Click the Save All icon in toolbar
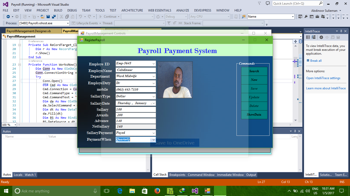The image size is (350, 196). tap(54, 17)
